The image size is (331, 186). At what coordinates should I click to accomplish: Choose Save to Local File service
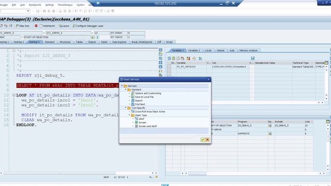(144, 97)
